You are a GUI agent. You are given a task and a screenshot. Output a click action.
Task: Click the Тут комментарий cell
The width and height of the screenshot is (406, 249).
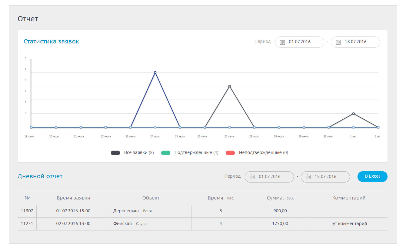click(349, 223)
